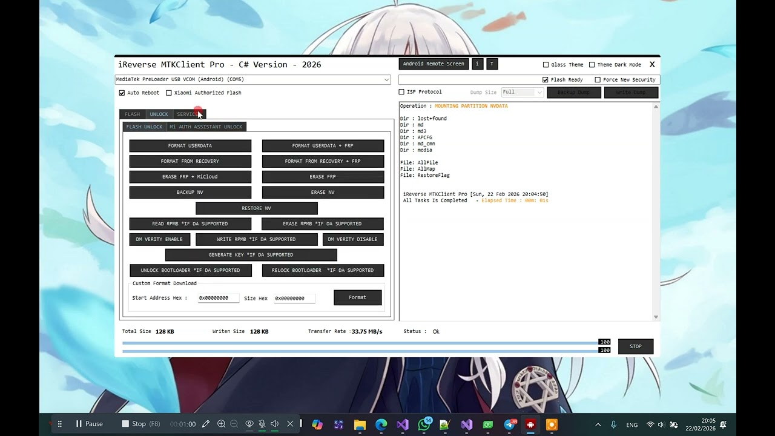Screen dimensions: 775x436
Task: Click the orange recorder app taskbar icon
Action: click(x=552, y=424)
